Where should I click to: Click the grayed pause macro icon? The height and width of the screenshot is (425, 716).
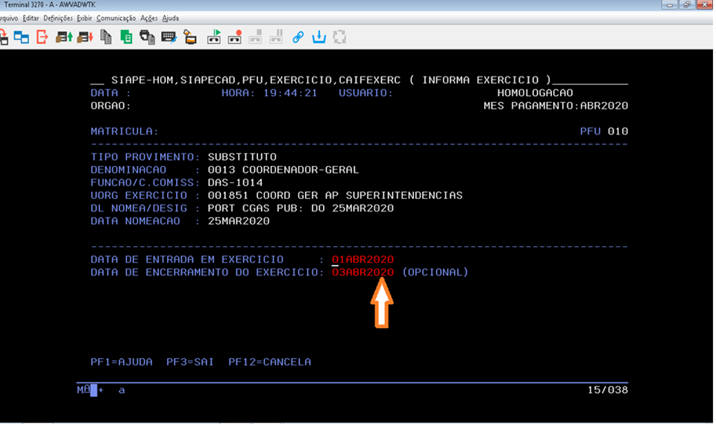[x=276, y=37]
